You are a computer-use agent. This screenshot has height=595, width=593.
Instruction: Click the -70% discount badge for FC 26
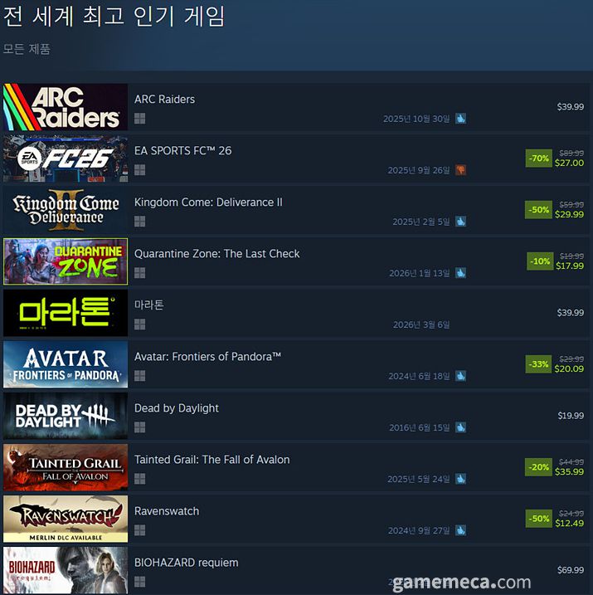[x=538, y=159]
